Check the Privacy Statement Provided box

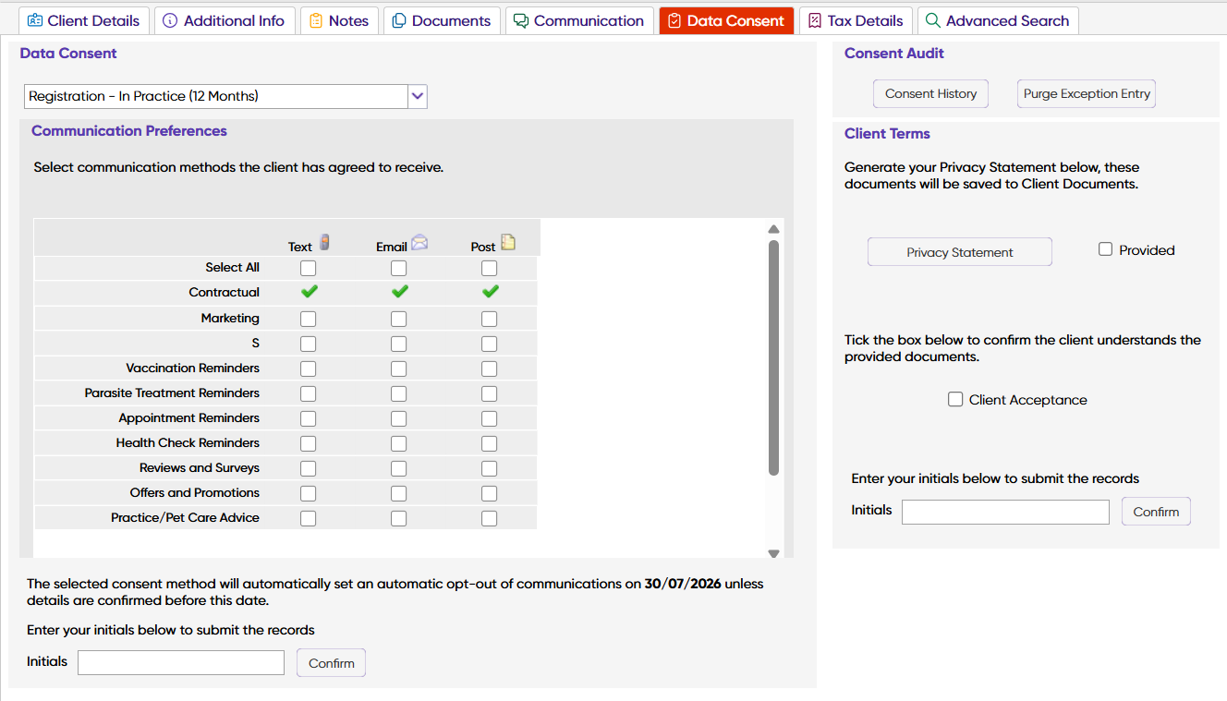click(x=1105, y=249)
